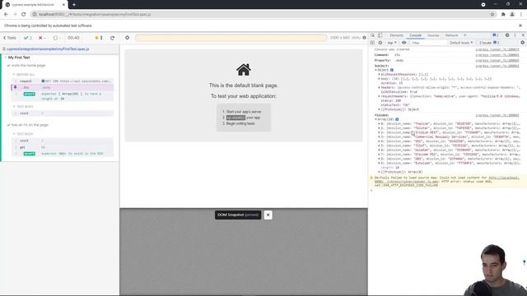The width and height of the screenshot is (527, 296).
Task: Open the selector playground crosshair icon
Action: 128,38
